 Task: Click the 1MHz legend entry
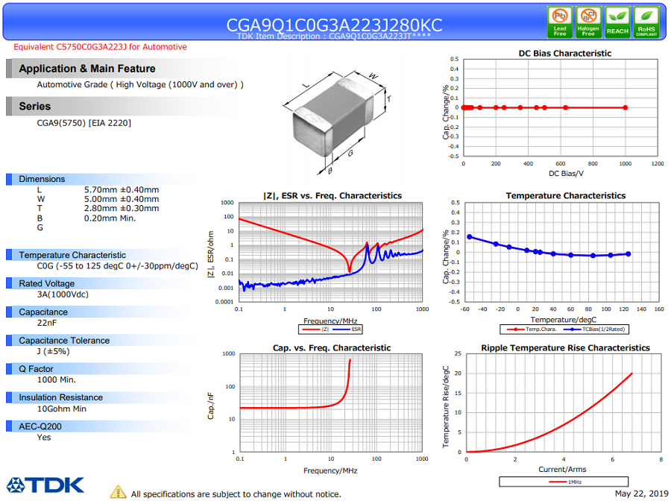565,482
